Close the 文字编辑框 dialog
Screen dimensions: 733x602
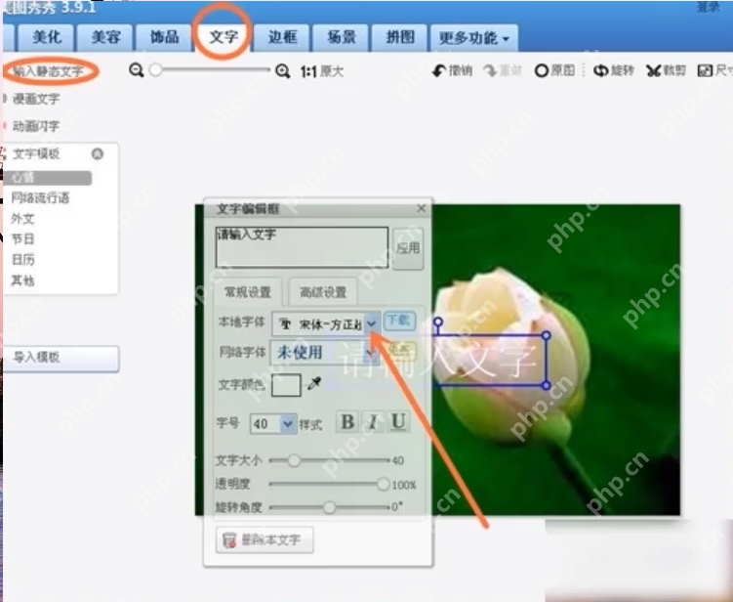click(422, 208)
